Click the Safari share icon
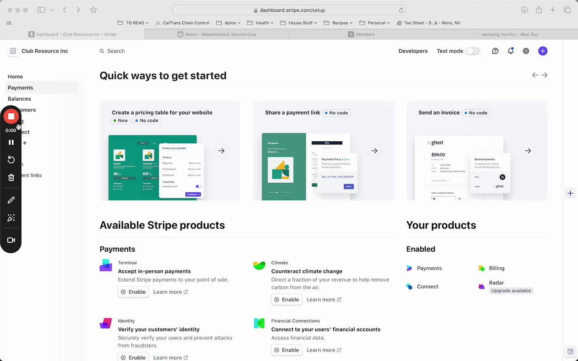Screen dimensions: 578x361 pos(538,10)
